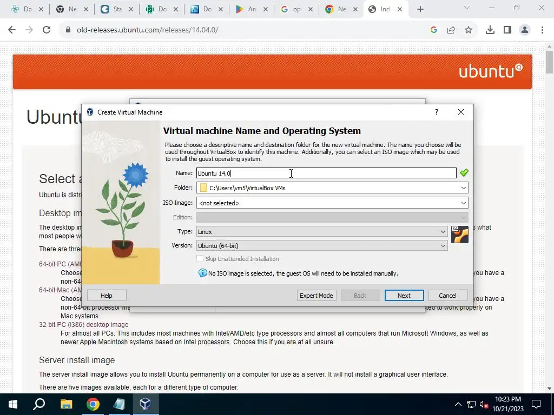
Task: Click the '32-bit PC (i386) desktop image' link
Action: click(84, 324)
